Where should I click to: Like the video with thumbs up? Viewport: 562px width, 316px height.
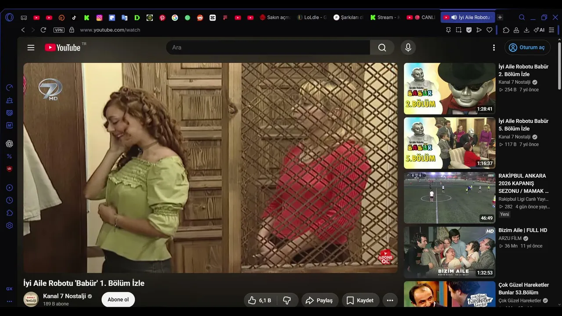click(259, 300)
